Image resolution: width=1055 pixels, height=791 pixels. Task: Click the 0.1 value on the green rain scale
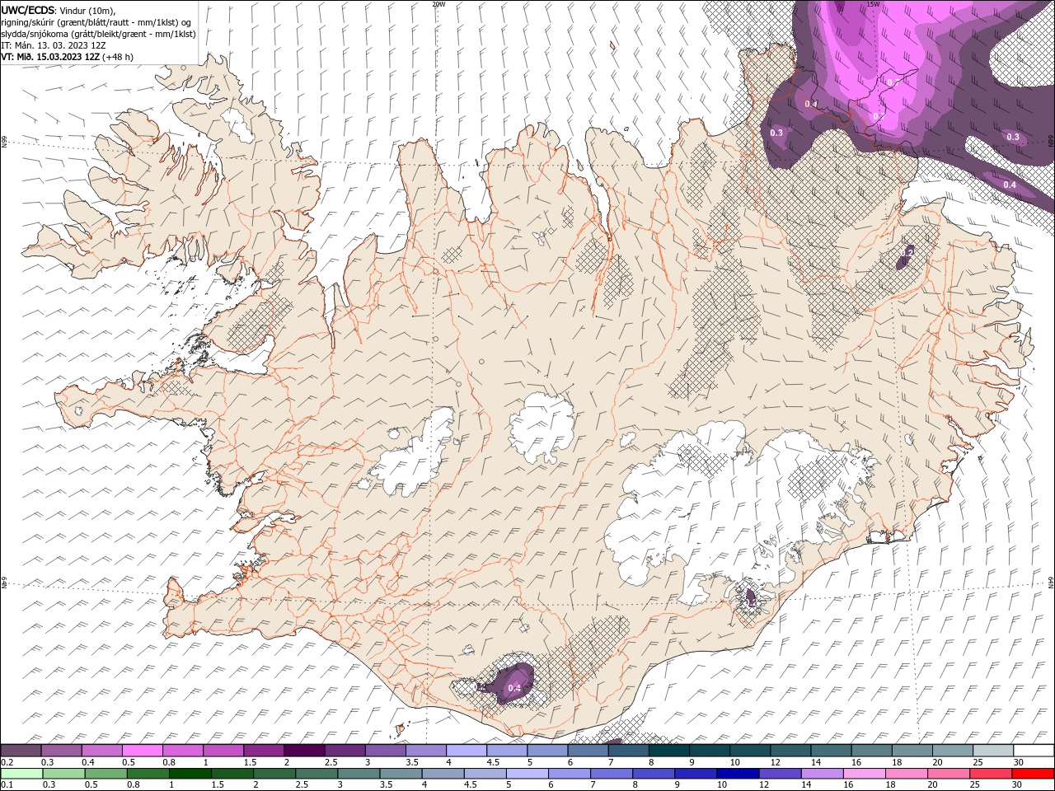[7, 785]
